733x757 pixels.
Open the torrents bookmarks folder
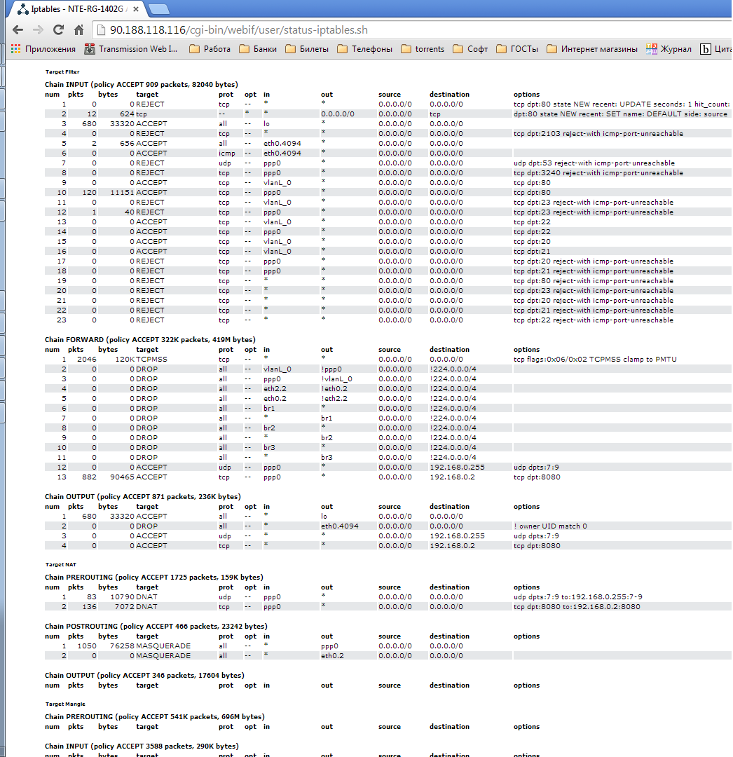coord(423,49)
